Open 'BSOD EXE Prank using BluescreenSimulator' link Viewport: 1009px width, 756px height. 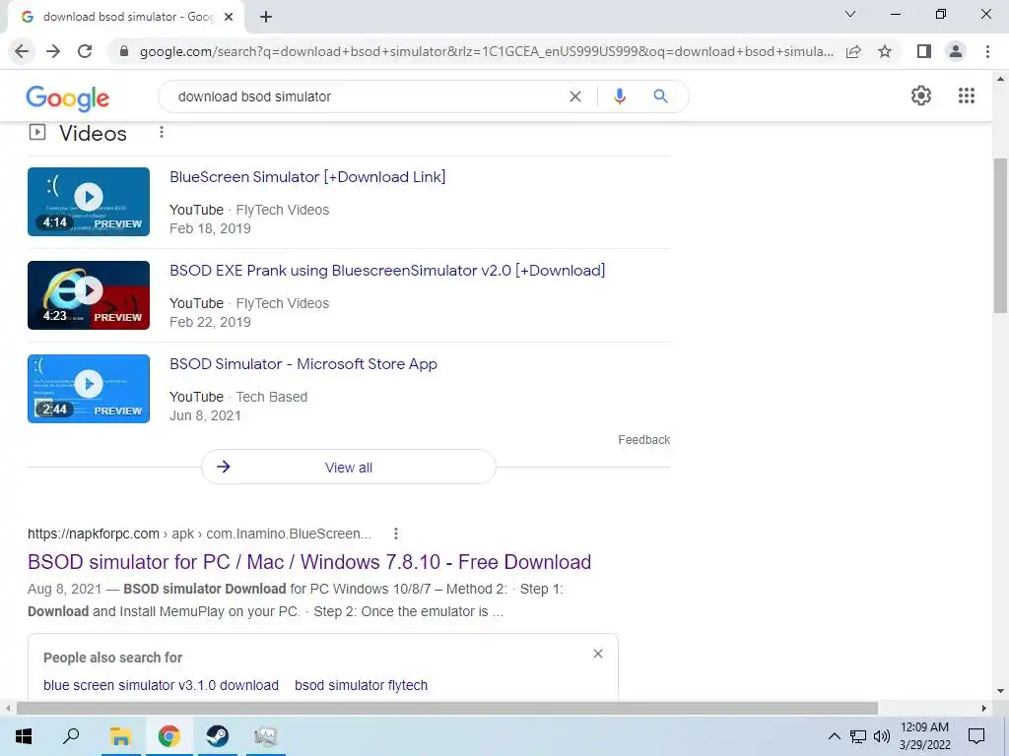387,271
